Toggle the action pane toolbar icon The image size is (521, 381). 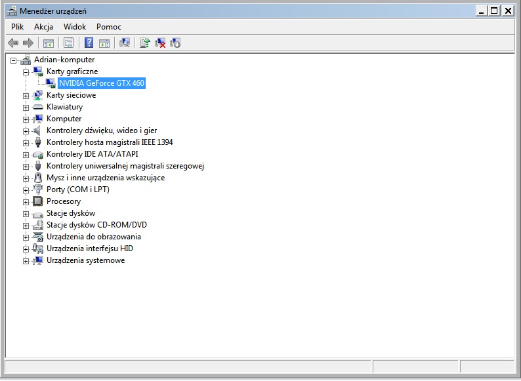click(x=104, y=43)
